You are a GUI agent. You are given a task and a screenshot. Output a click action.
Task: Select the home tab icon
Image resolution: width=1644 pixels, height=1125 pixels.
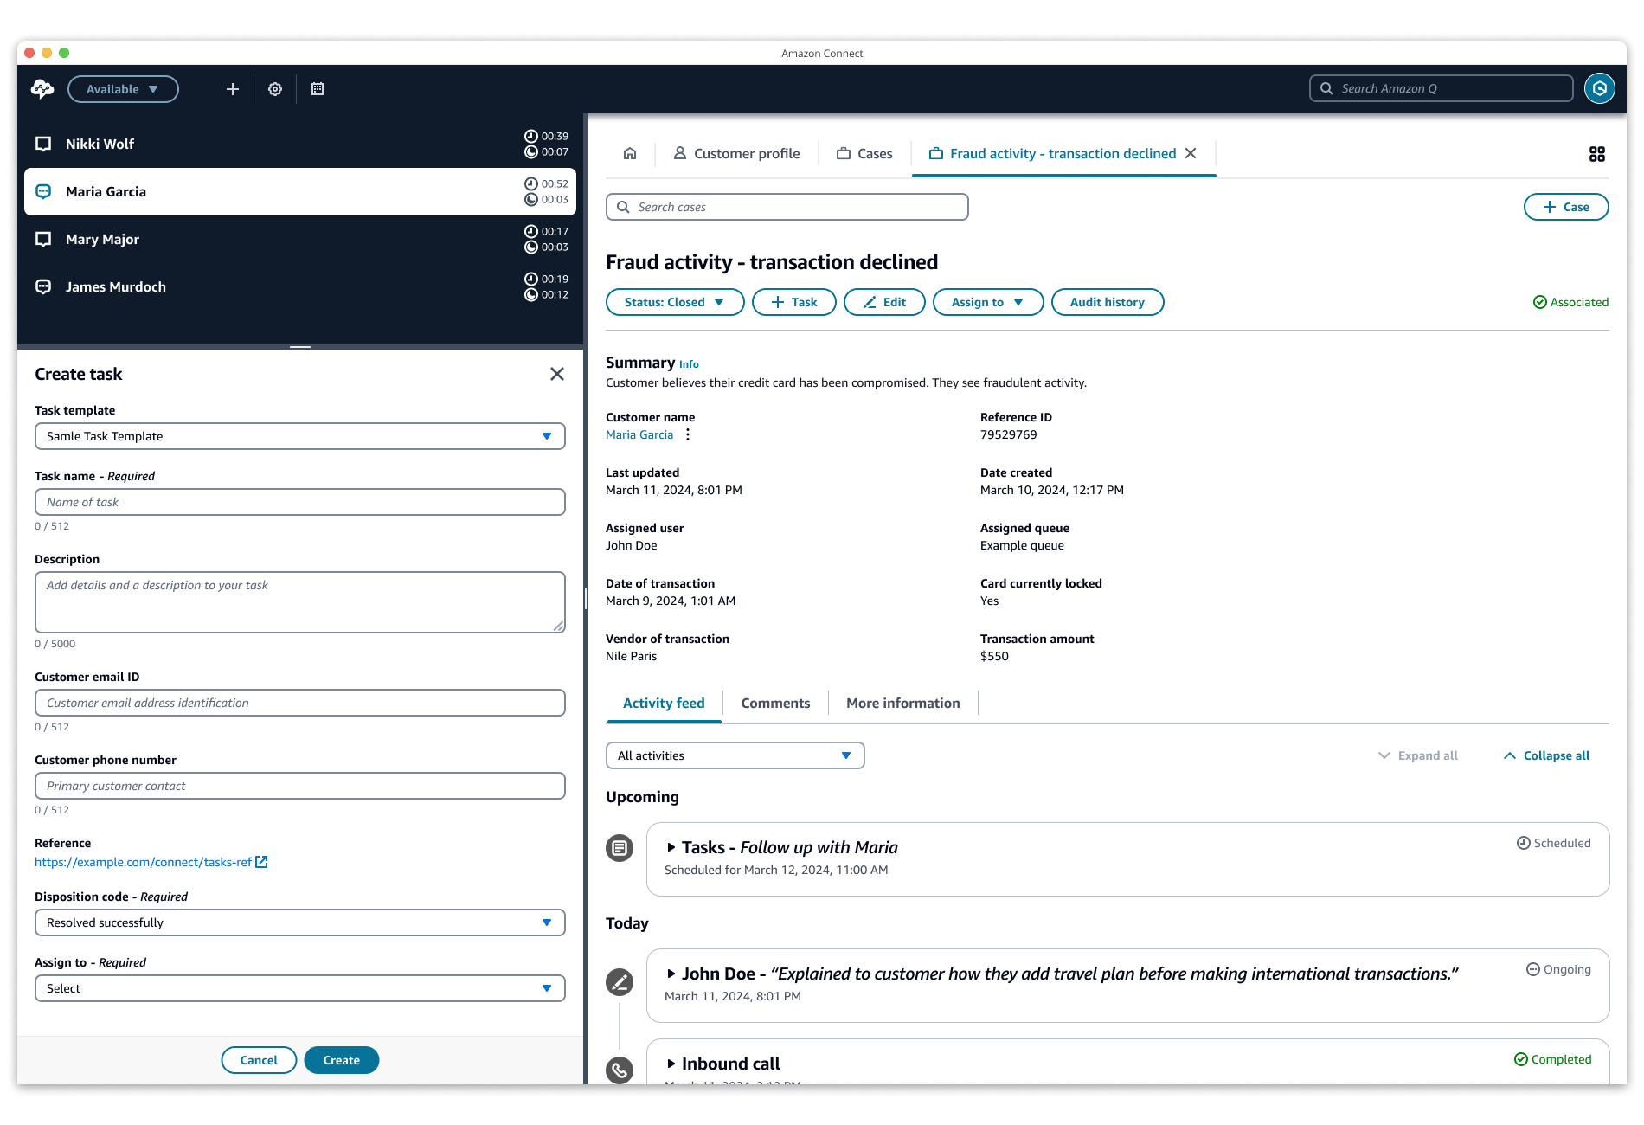tap(629, 153)
